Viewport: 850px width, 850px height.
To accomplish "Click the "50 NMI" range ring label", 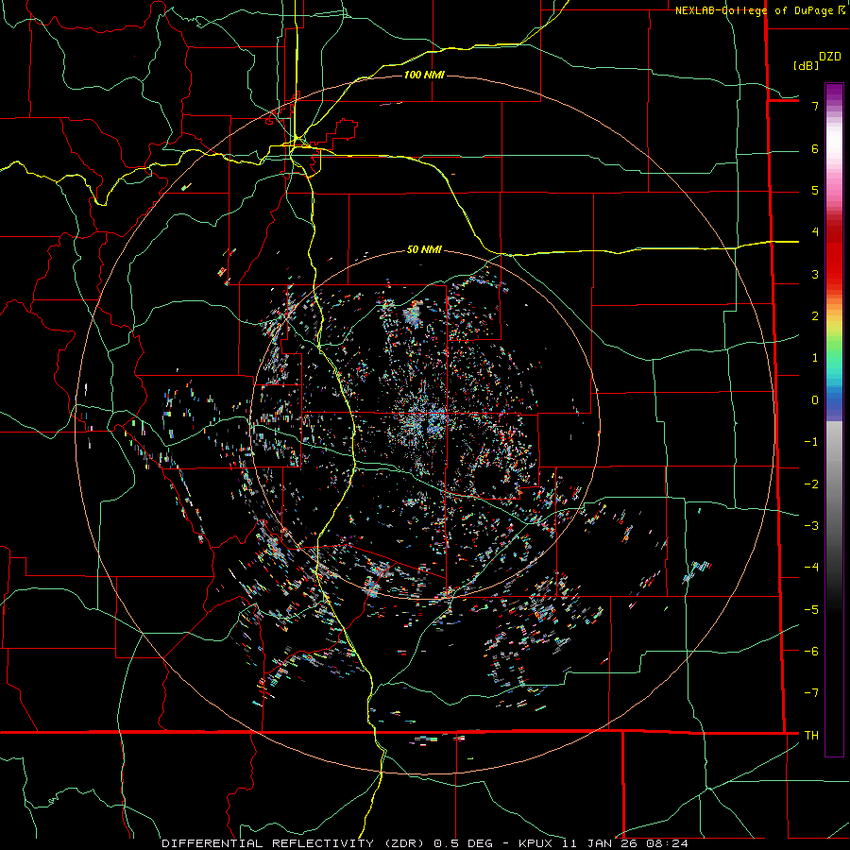I will coord(424,250).
